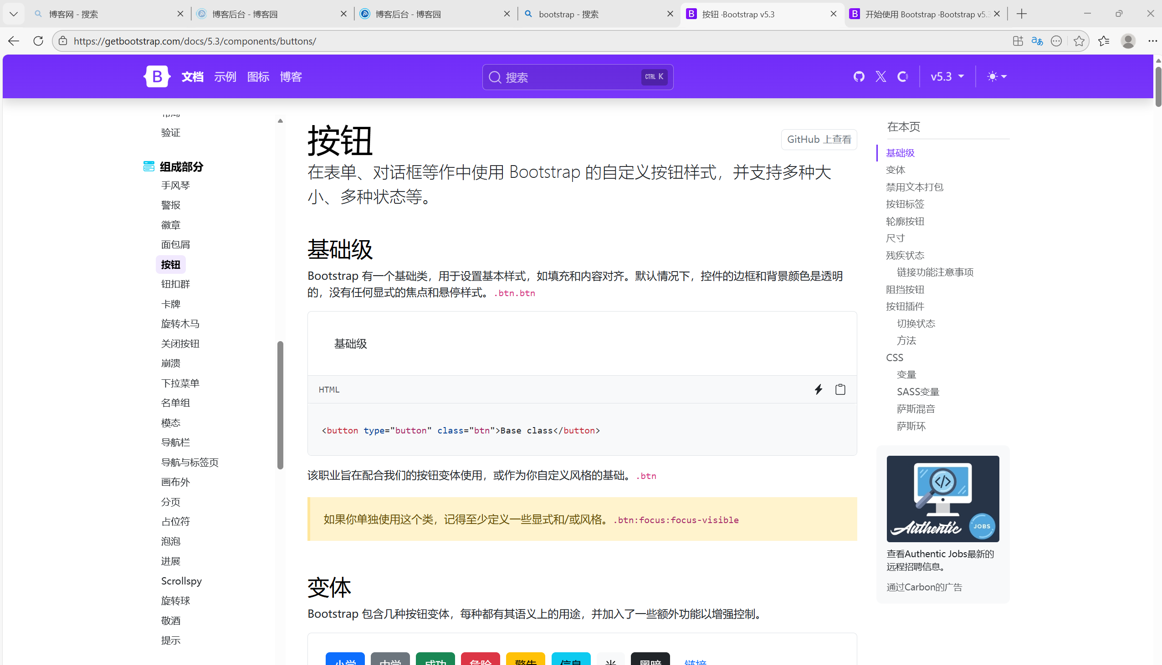Refresh the page
The image size is (1162, 665).
[38, 41]
